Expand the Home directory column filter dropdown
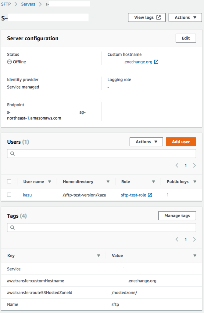204x313 pixels. [108, 182]
